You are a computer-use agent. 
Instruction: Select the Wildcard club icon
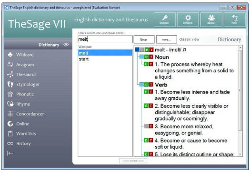[x=10, y=55]
